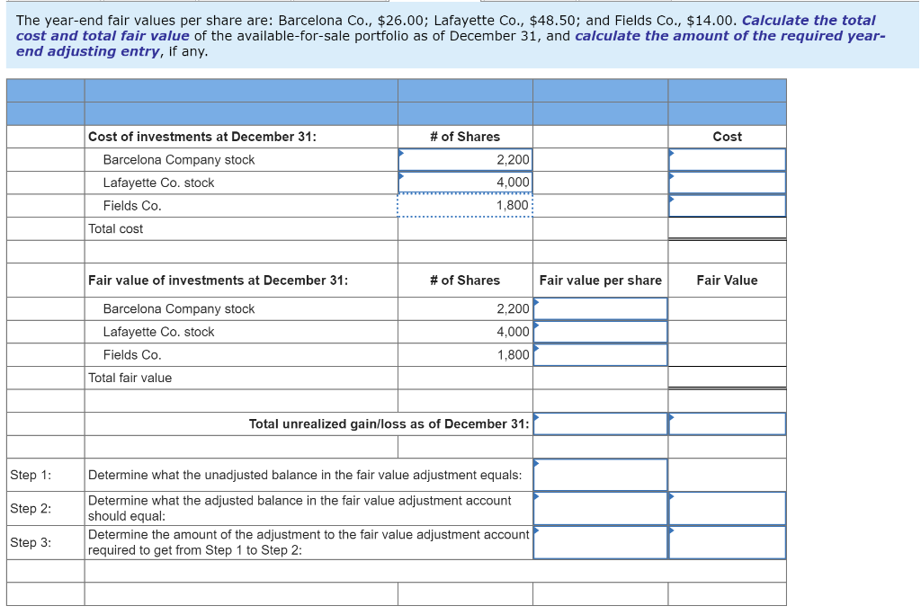Click the 'Total fair value' row label
This screenshot has height=615, width=921.
(x=130, y=379)
